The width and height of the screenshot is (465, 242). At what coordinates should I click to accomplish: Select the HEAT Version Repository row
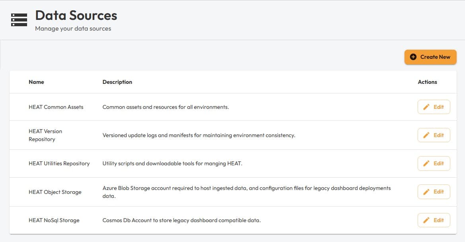pos(199,135)
